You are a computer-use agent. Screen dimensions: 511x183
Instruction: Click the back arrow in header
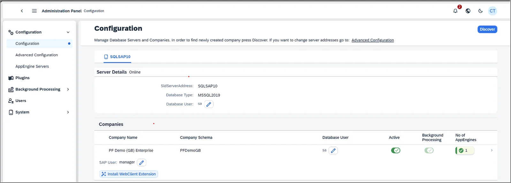[x=22, y=11]
